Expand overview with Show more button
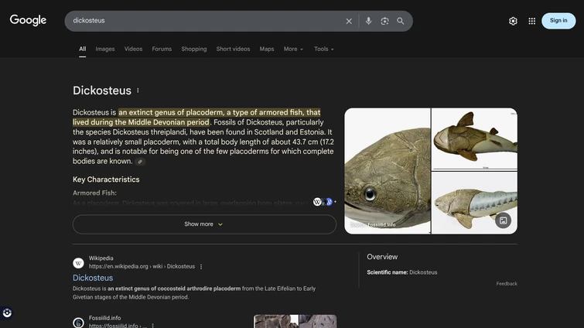This screenshot has height=328, width=584. [x=204, y=224]
